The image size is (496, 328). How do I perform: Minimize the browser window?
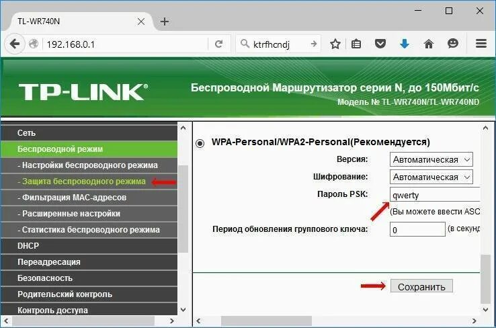click(x=418, y=11)
